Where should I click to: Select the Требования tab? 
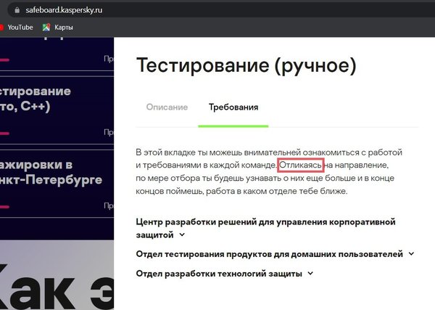tap(233, 107)
